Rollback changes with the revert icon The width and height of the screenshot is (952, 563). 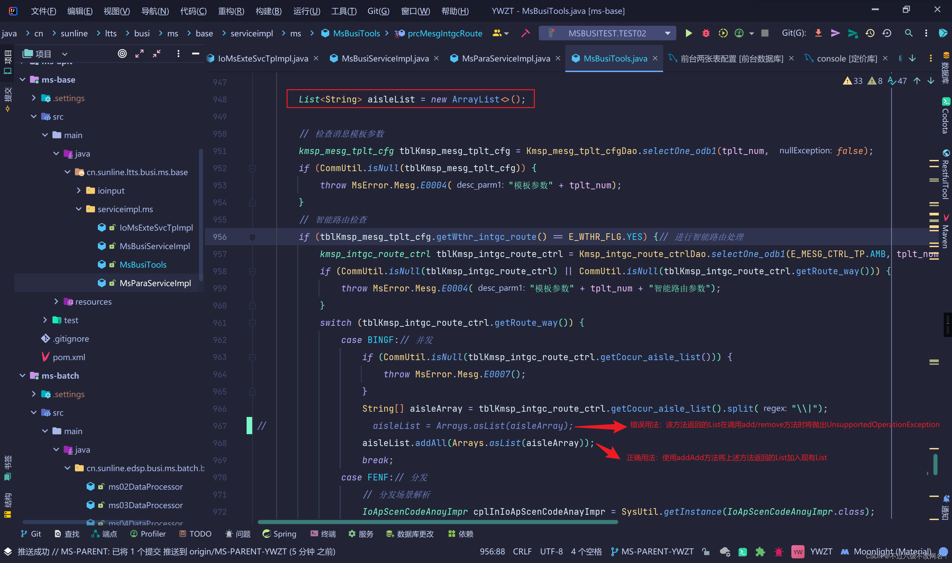pos(887,33)
